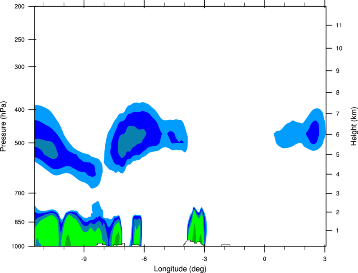Click the -9 longitude tick label
358x273 pixels.
(x=84, y=259)
